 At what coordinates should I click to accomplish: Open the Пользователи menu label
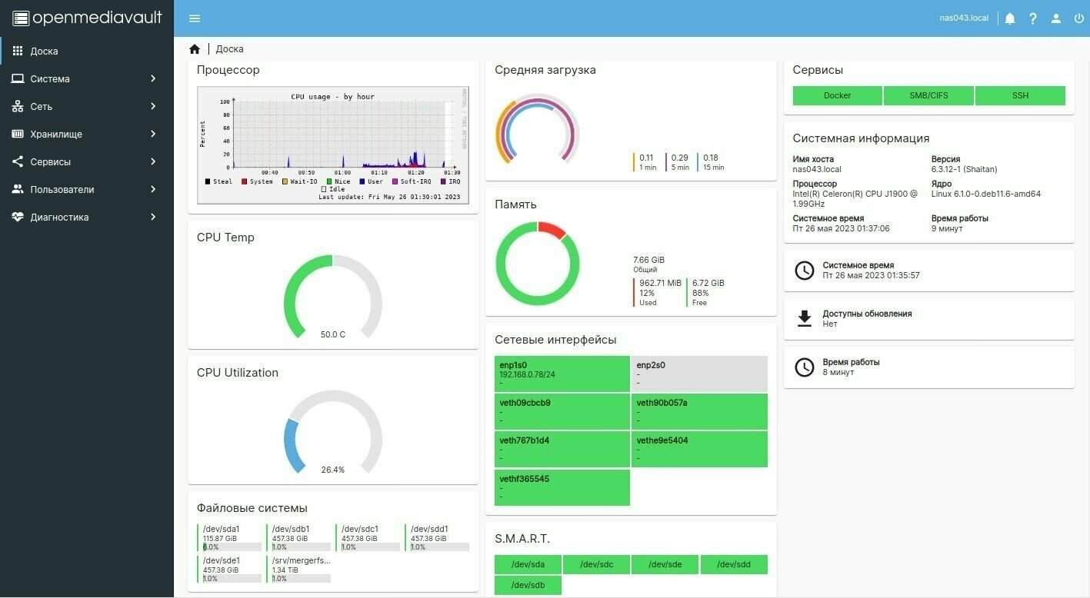(x=62, y=190)
